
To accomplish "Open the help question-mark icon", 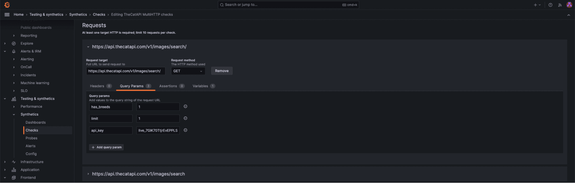I will click(550, 5).
